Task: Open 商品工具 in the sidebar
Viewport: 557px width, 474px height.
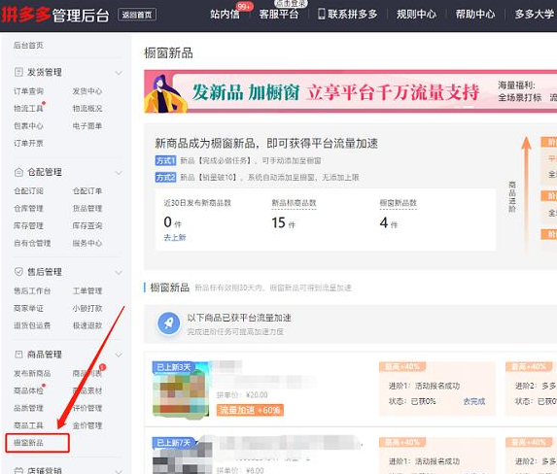Action: pos(28,425)
